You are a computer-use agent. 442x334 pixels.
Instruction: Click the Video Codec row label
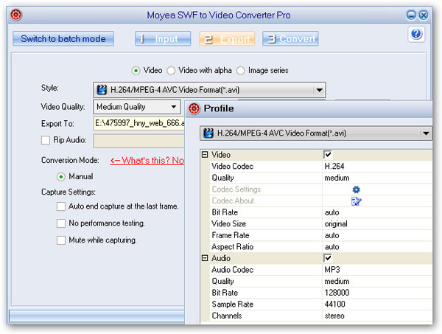233,166
